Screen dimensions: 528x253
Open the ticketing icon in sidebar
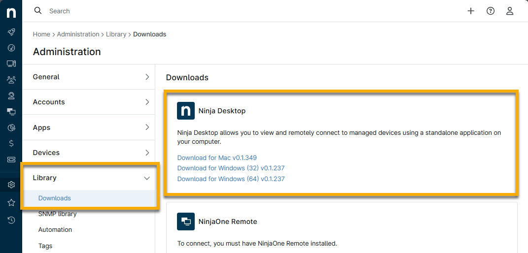coord(11,159)
